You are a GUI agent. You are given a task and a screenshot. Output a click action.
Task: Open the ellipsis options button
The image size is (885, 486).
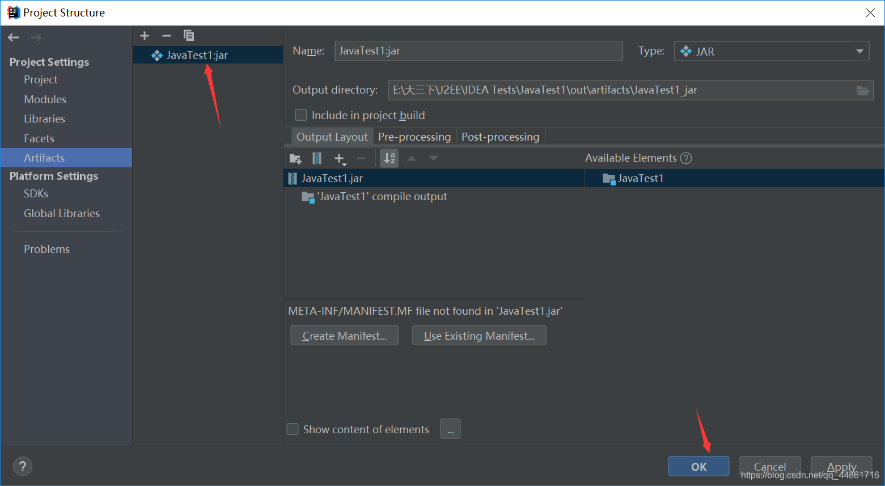(x=450, y=429)
